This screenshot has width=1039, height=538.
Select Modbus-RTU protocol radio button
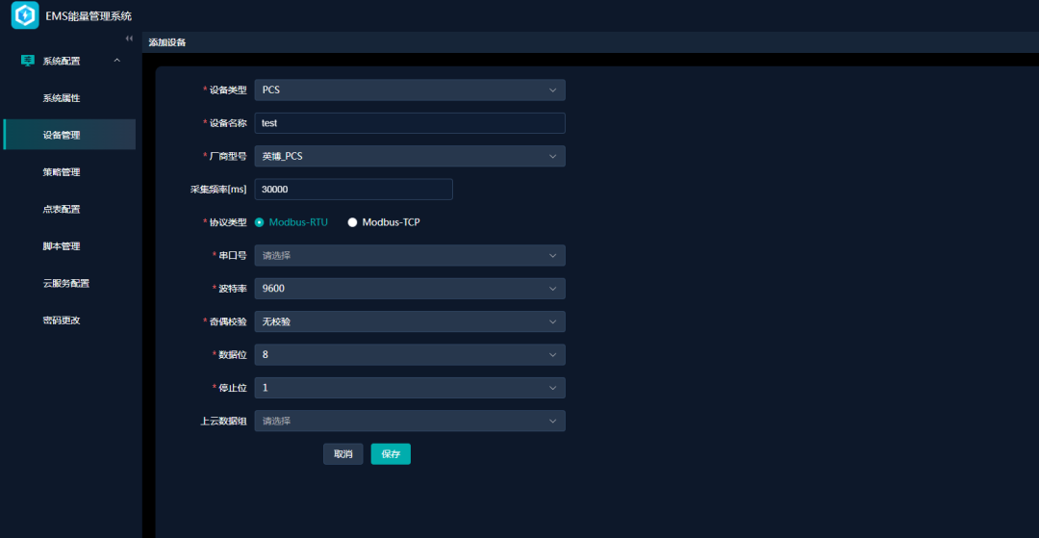click(x=260, y=222)
